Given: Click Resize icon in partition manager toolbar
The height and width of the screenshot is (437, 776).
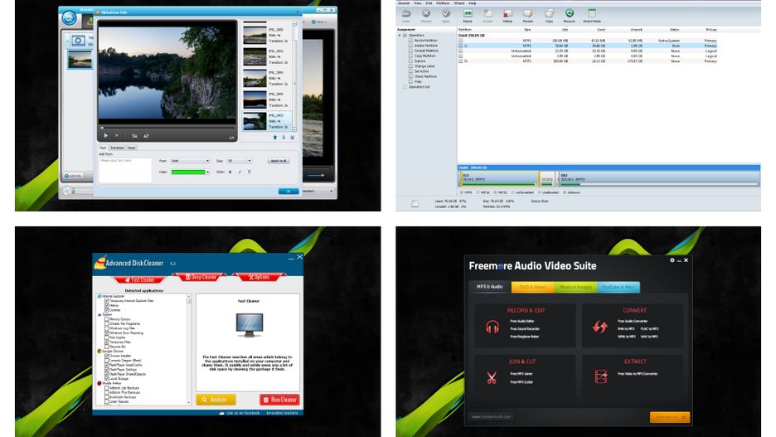Looking at the screenshot, I should [x=468, y=14].
